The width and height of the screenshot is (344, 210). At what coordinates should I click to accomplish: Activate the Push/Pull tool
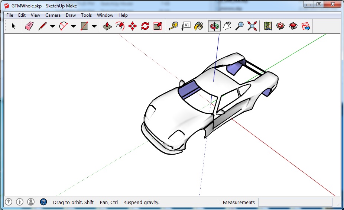[107, 26]
